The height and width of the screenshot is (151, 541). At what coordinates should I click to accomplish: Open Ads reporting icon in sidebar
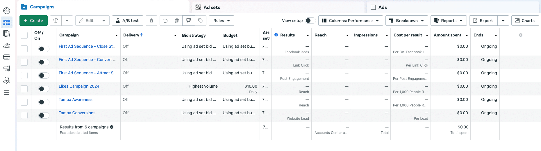(x=7, y=34)
